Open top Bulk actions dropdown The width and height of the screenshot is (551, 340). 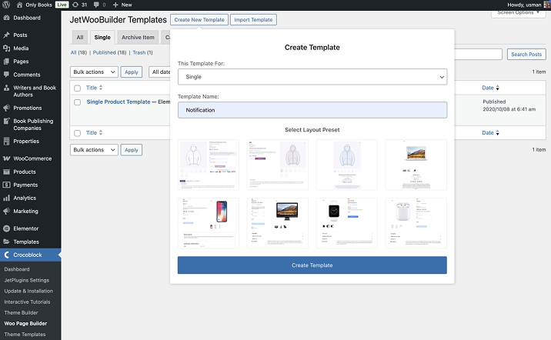coord(94,72)
